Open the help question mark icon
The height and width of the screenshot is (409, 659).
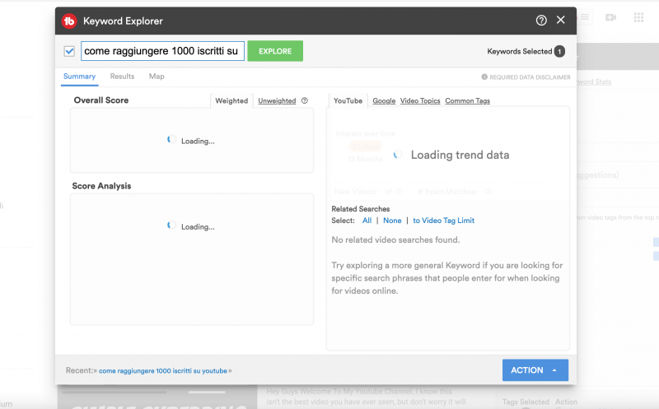tap(541, 21)
